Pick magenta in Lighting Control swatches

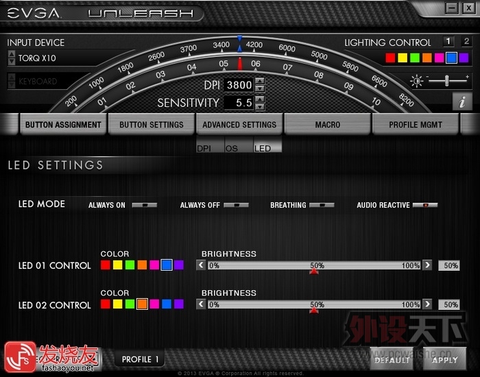[440, 58]
